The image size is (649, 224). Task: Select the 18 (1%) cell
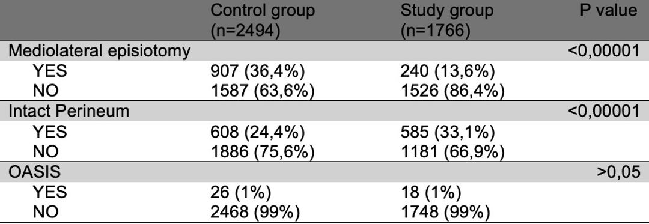430,193
